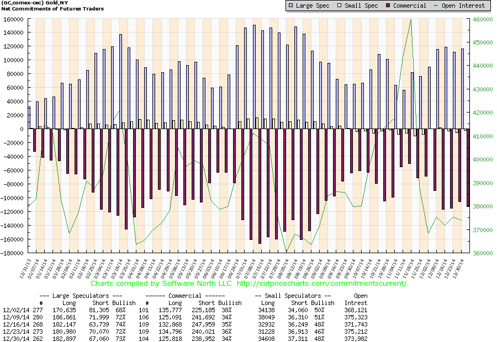
Task: Open the cotpricecharts.com commitmentscurrent URL
Action: pyautogui.click(x=322, y=283)
